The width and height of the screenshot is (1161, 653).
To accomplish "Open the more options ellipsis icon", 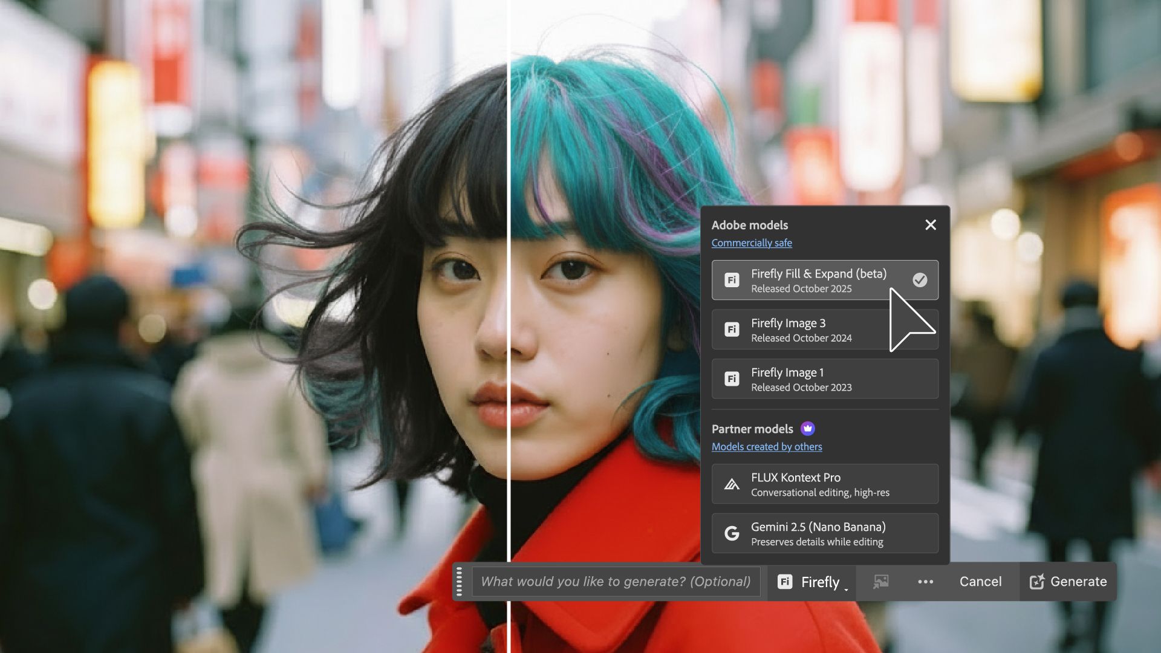I will (925, 582).
